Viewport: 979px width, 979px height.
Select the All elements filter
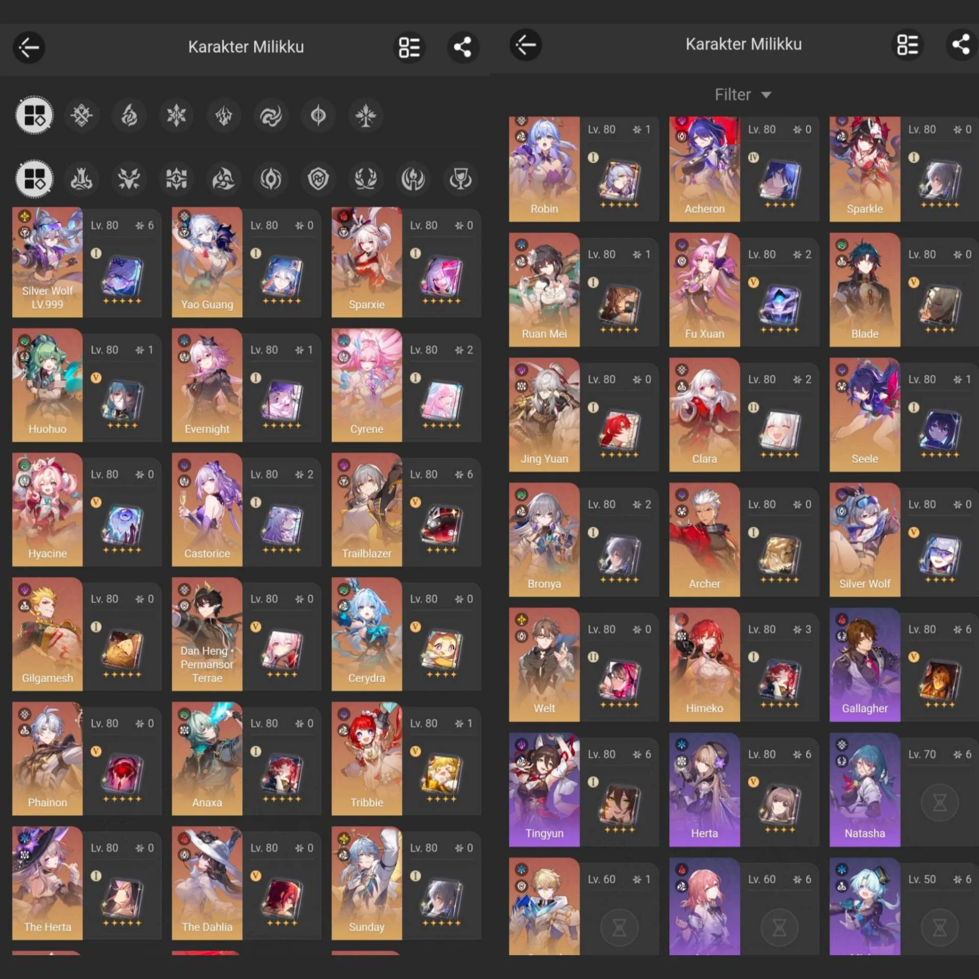(34, 115)
